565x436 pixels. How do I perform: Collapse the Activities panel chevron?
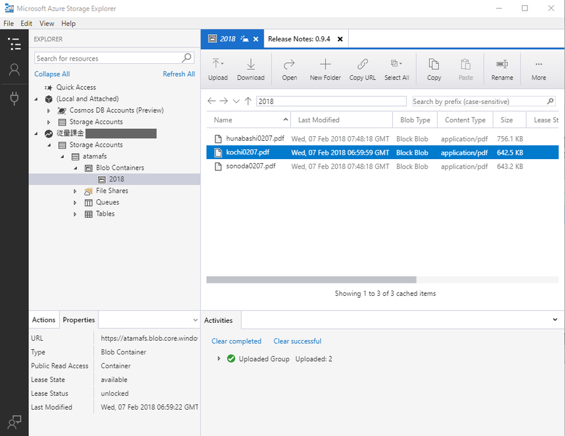[x=555, y=320]
